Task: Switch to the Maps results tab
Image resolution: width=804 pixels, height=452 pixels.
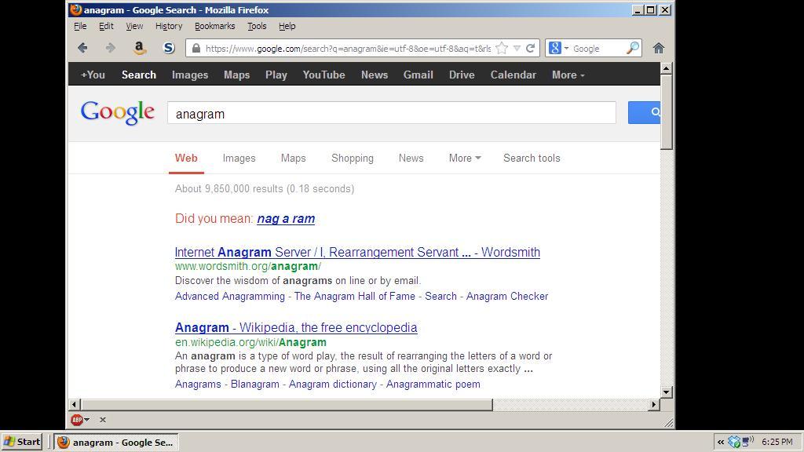Action: pyautogui.click(x=294, y=159)
